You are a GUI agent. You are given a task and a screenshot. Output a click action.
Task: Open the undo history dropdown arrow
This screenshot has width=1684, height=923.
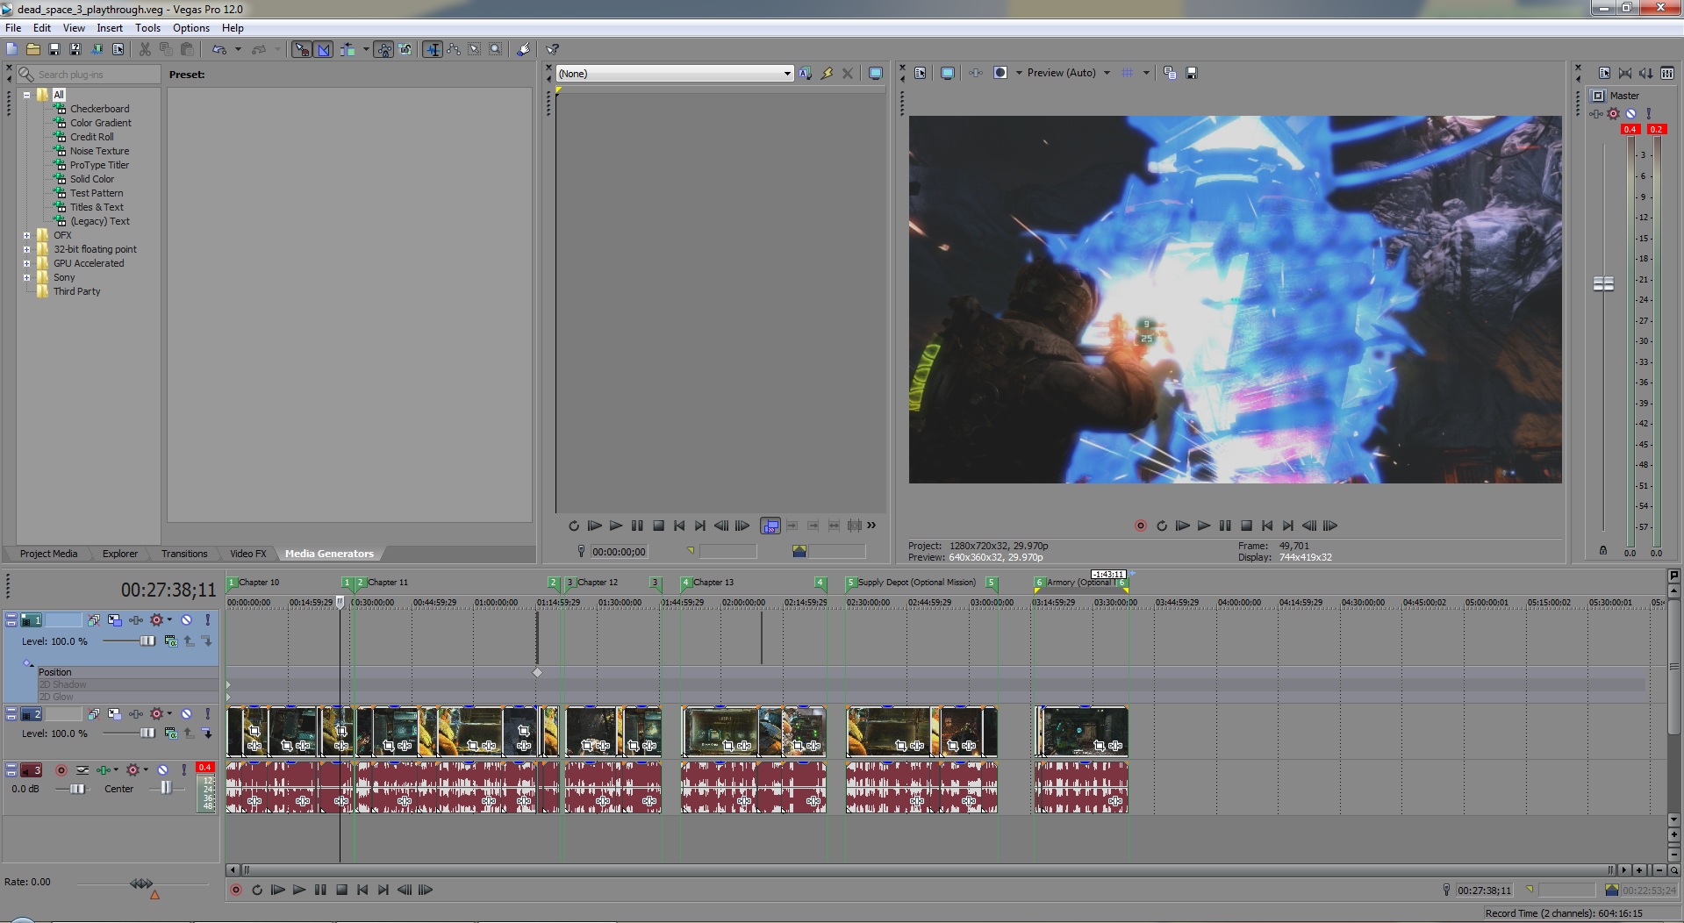click(x=238, y=49)
